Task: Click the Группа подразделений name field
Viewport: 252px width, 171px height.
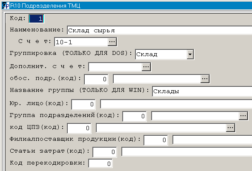Action: click(195, 116)
